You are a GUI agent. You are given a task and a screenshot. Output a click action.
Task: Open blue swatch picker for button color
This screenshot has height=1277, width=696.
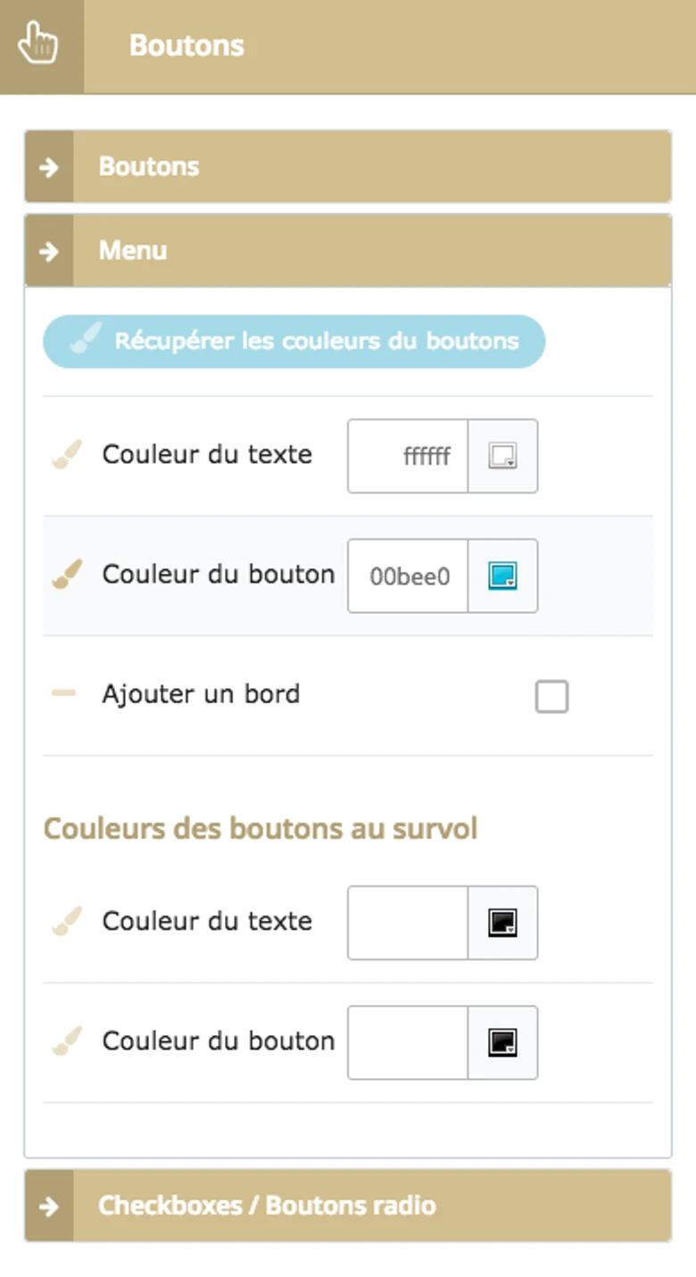pos(502,576)
